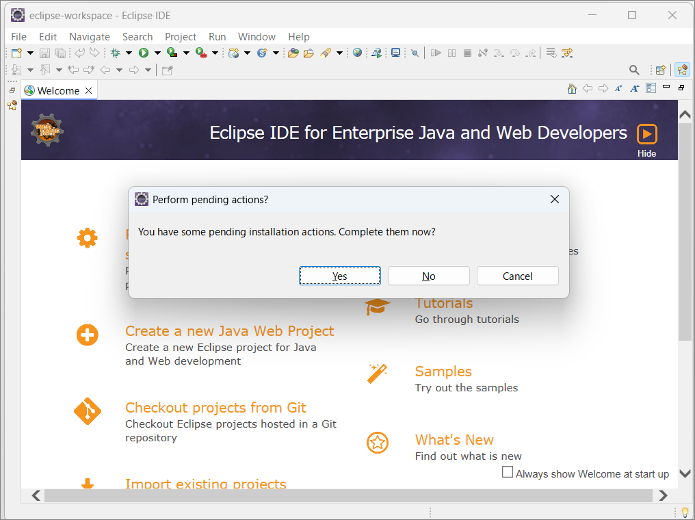
Task: Click the Search pen-tip toolbar icon
Action: click(326, 53)
